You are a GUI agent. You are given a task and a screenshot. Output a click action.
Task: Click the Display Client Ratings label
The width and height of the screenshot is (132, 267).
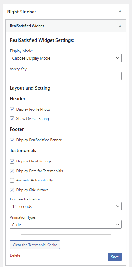click(x=34, y=161)
